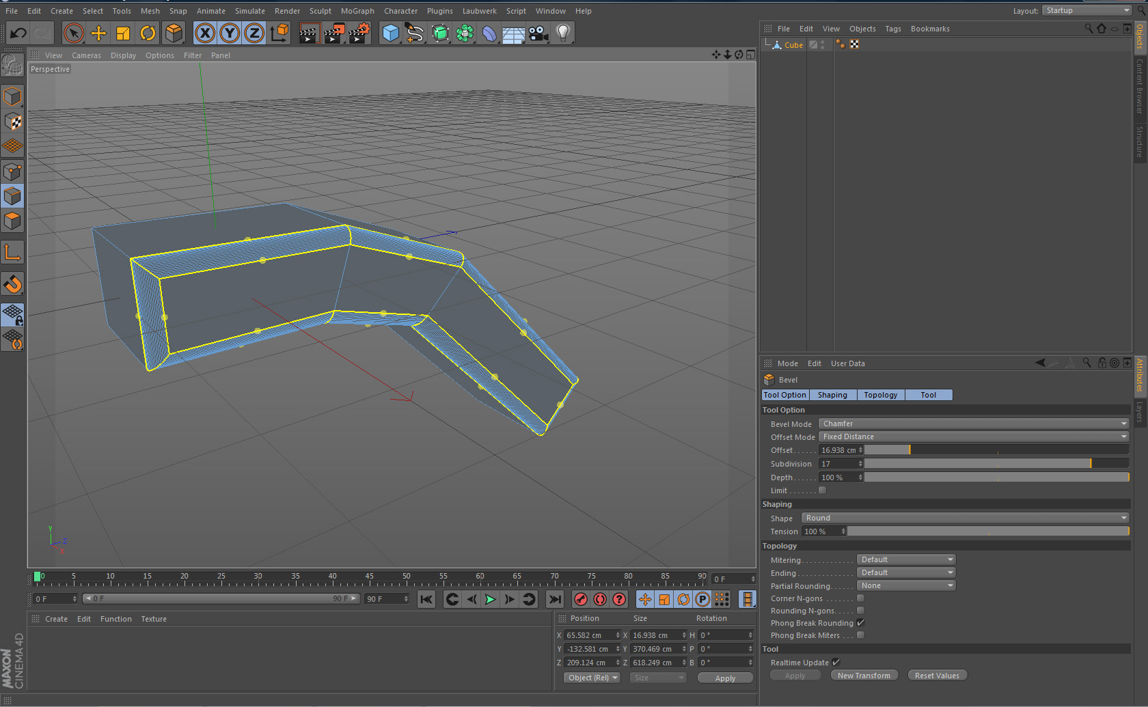Toggle the Snap magnet icon
Viewport: 1148px width, 707px height.
tap(12, 283)
